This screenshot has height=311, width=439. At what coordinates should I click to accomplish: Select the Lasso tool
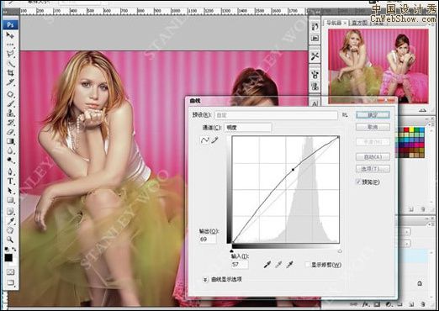10,54
